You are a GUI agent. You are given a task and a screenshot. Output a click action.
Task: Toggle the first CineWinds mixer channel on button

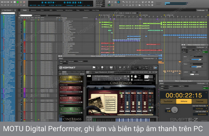[121, 93]
